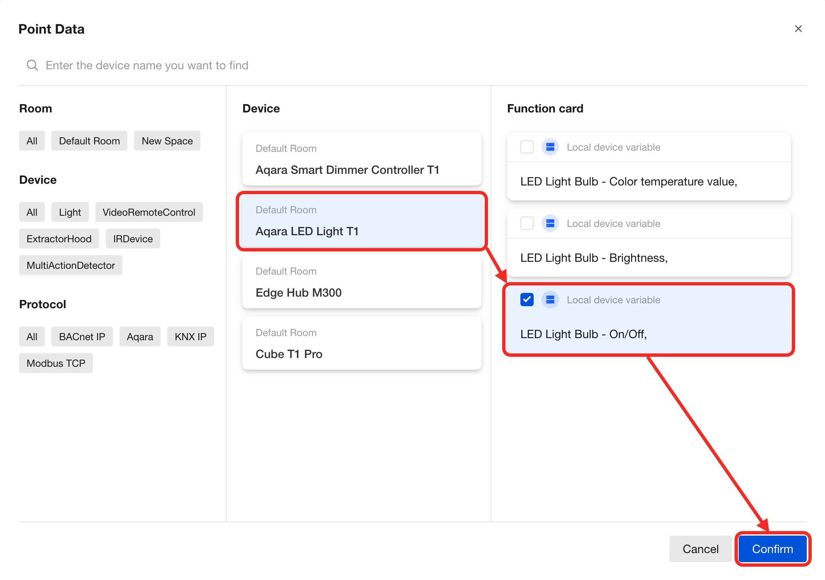Choose the KNX IP protocol filter

click(x=190, y=337)
